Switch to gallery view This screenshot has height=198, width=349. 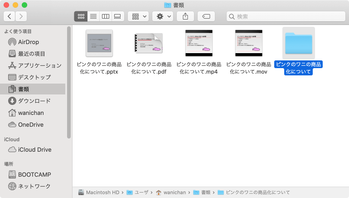click(x=117, y=16)
